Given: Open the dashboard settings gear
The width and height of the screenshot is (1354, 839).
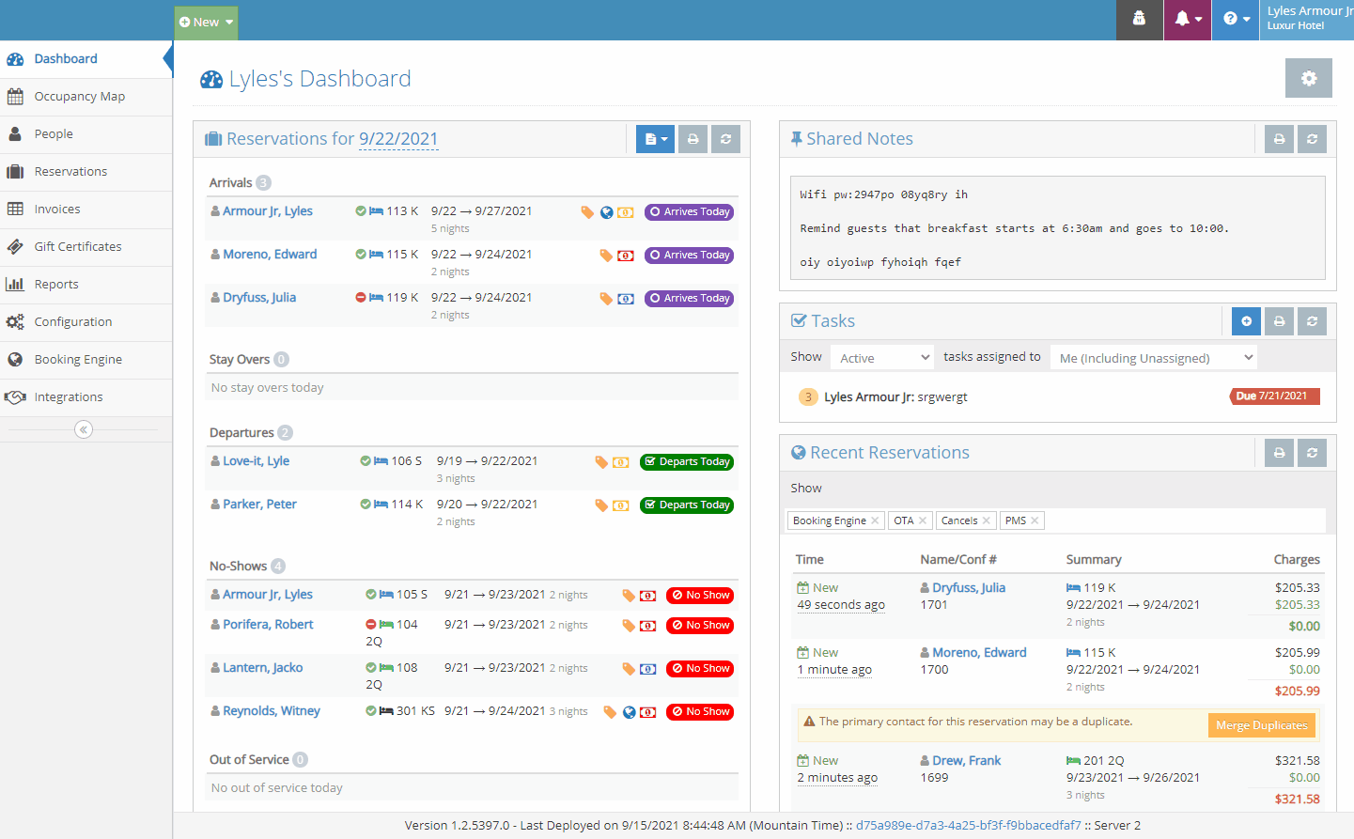Looking at the screenshot, I should click(1308, 79).
